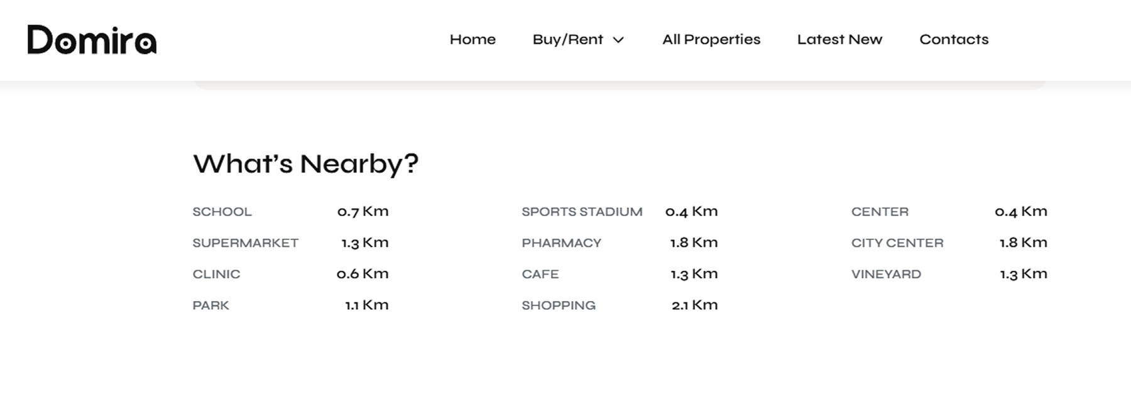
Task: Open the Home page link
Action: 473,40
